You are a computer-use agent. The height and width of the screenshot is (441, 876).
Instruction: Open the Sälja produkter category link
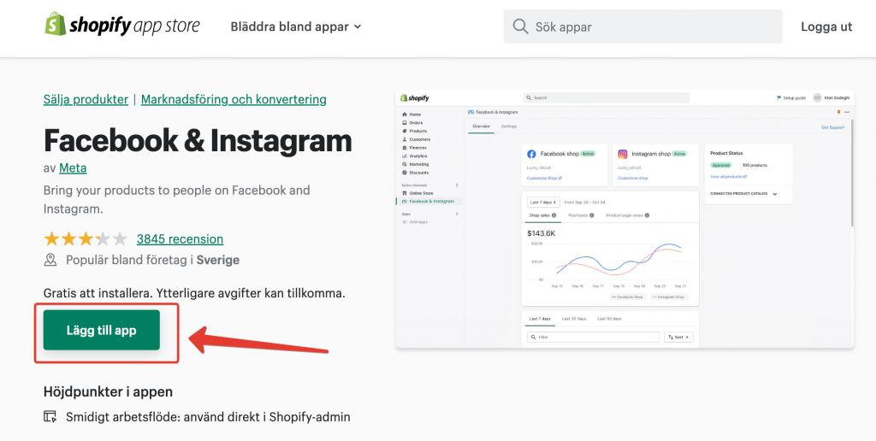[86, 99]
